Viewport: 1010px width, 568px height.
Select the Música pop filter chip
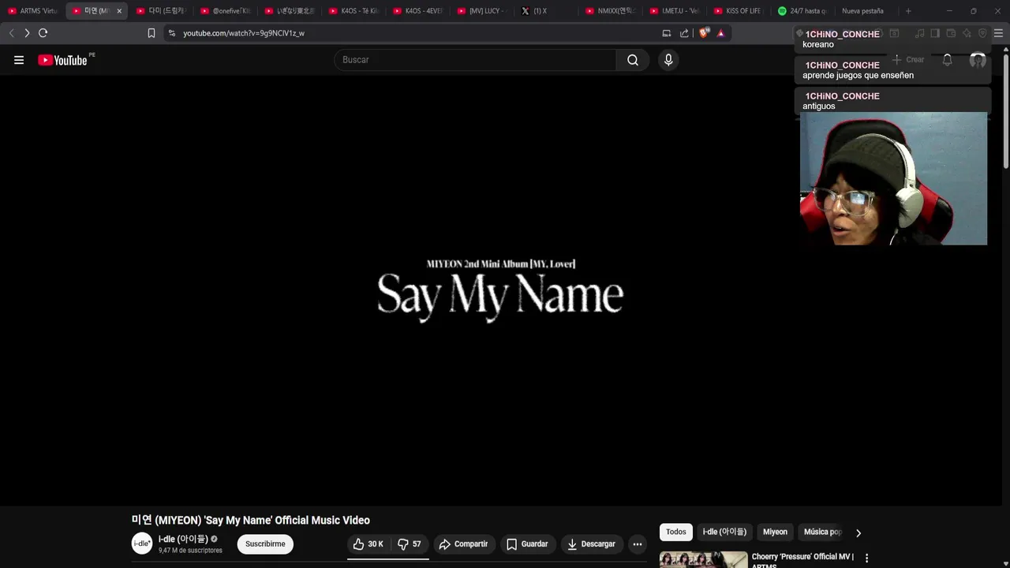pyautogui.click(x=822, y=532)
